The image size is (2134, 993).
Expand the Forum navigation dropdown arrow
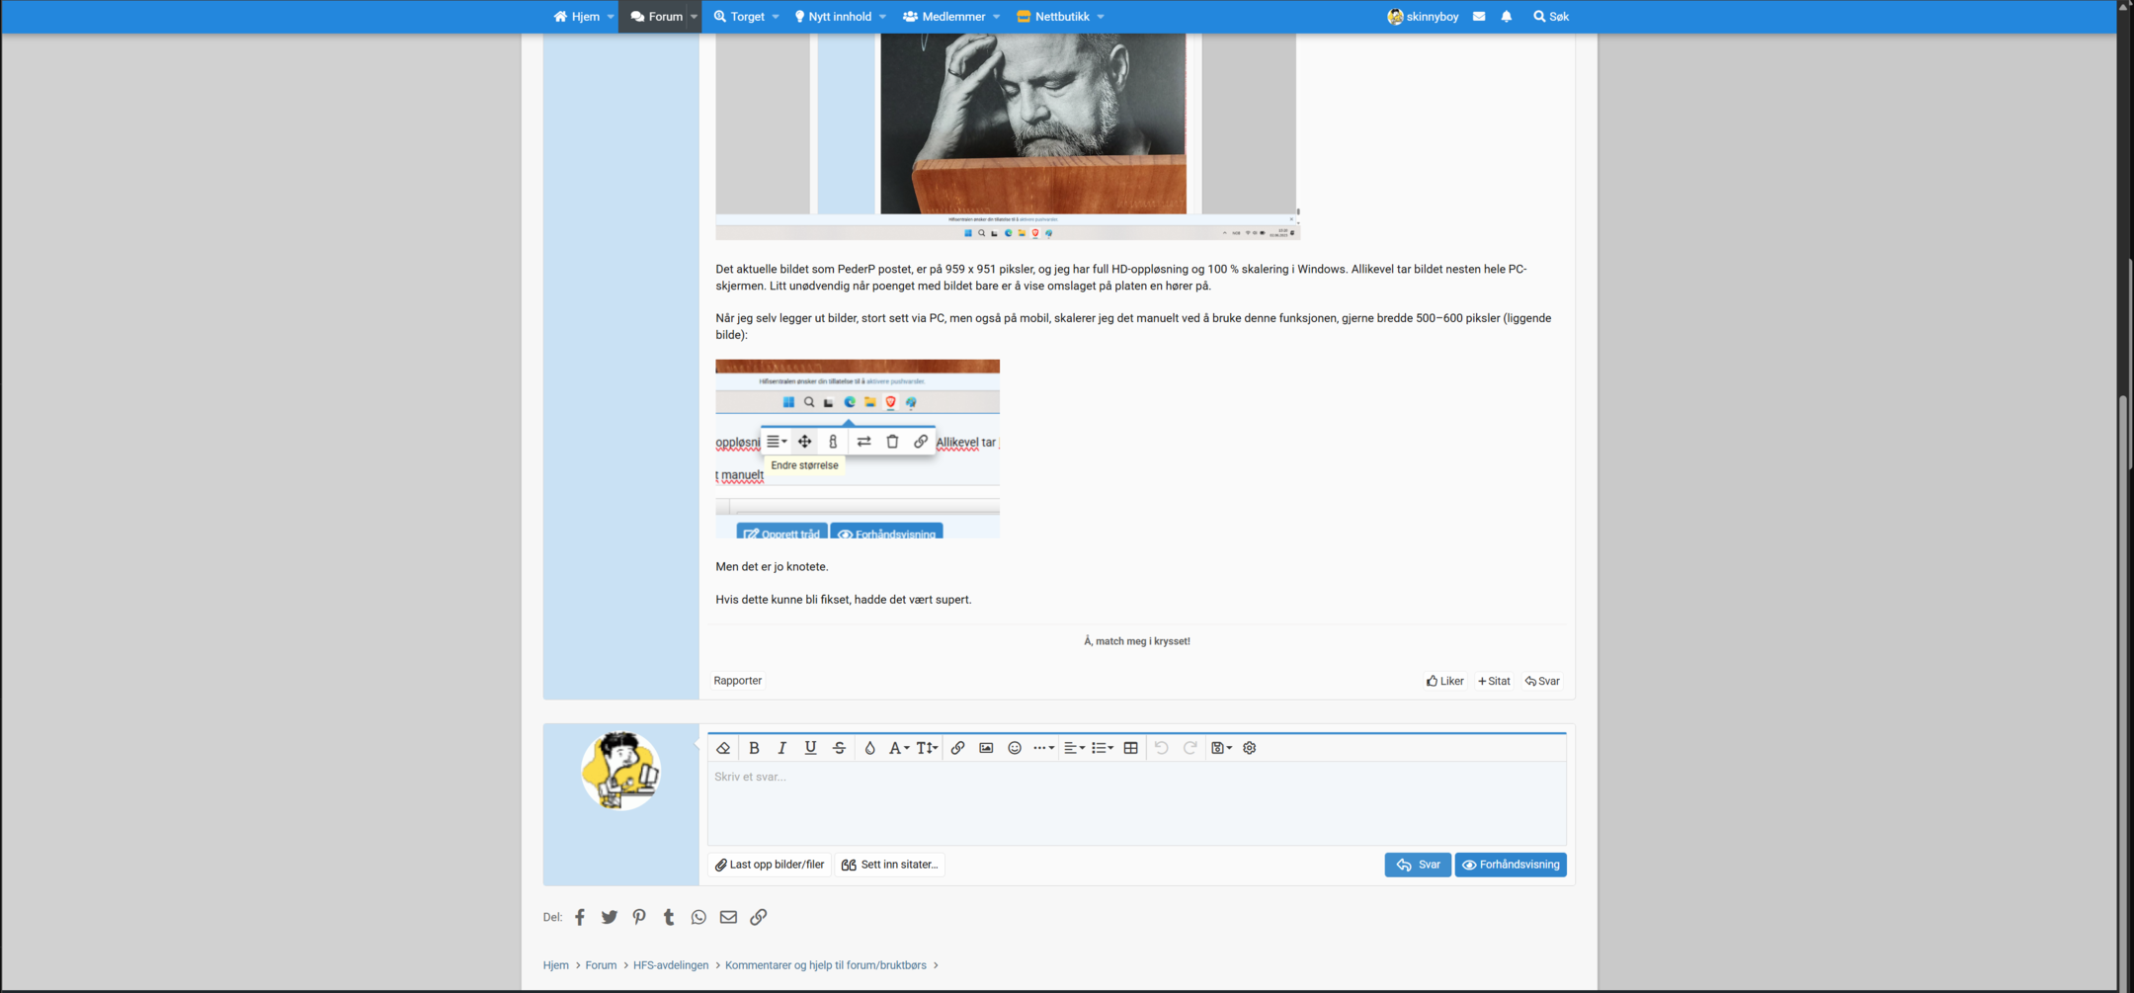[x=694, y=17]
